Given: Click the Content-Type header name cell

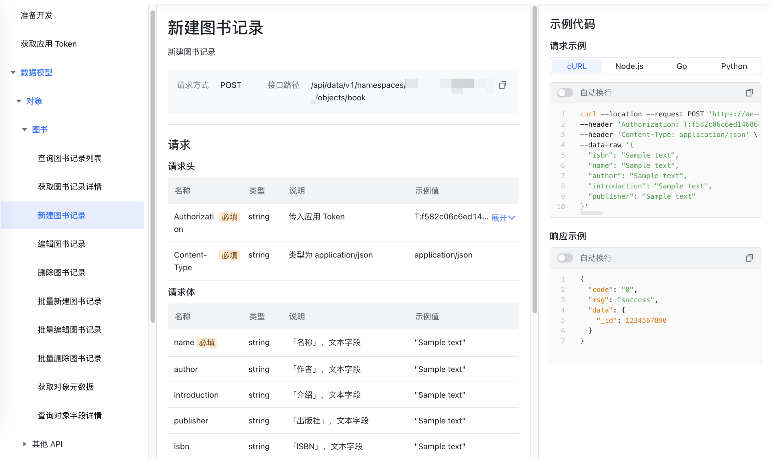Looking at the screenshot, I should 190,261.
